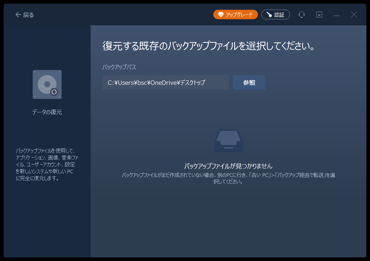Open the title bar dropdown menu icon
The image size is (370, 261).
[x=319, y=14]
